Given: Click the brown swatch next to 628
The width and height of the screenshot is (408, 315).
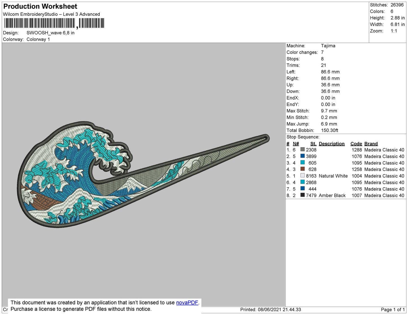Looking at the screenshot, I should point(302,169).
